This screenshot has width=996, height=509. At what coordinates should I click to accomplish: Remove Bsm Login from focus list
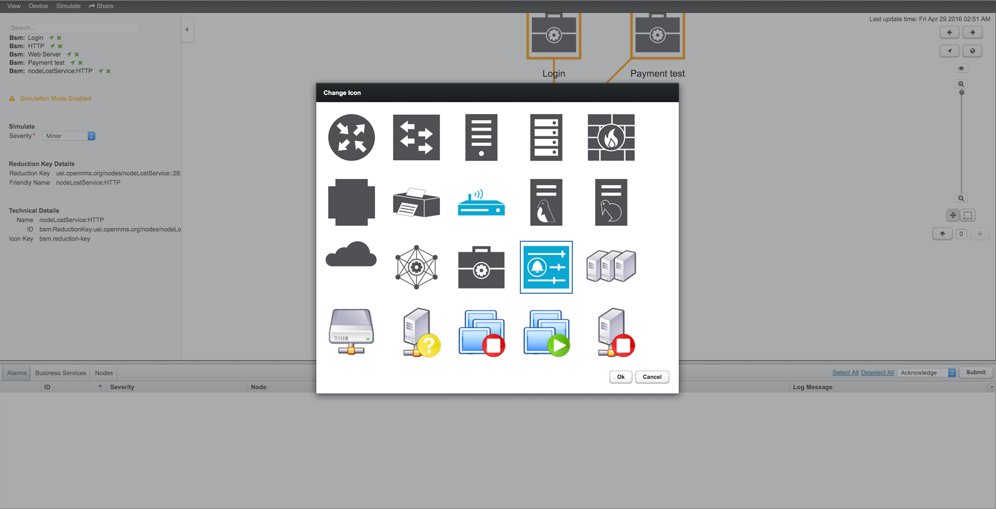tap(59, 38)
